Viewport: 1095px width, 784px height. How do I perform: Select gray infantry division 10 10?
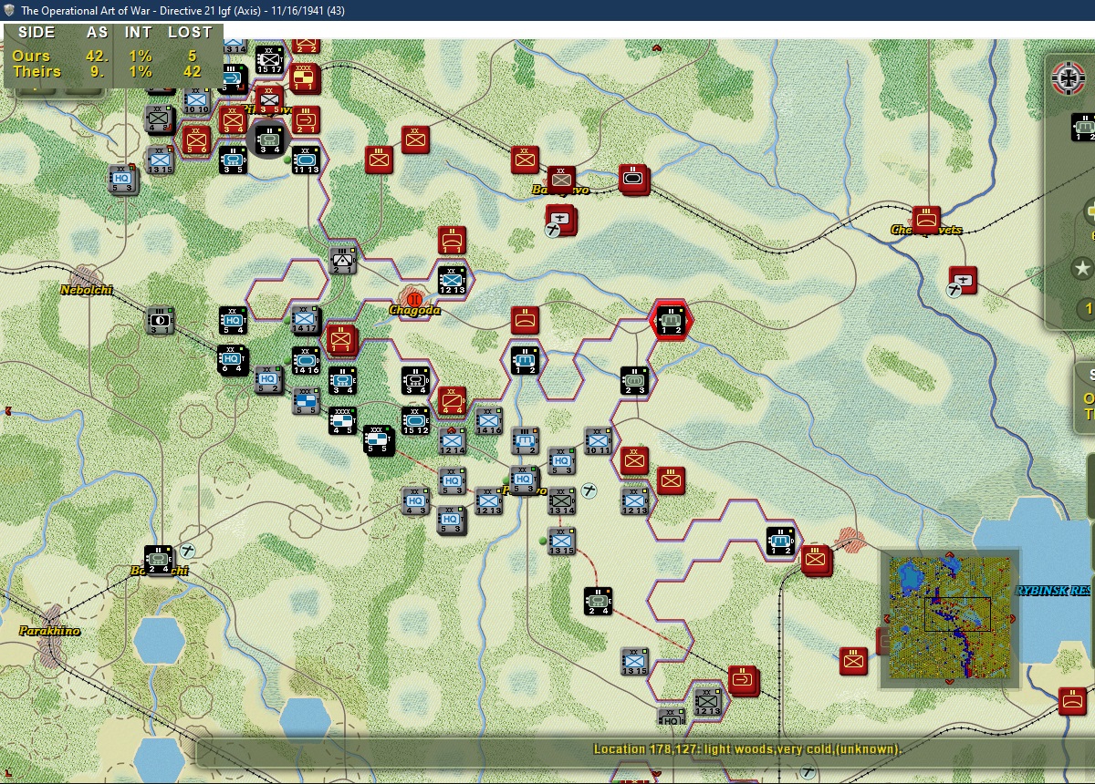tap(196, 99)
